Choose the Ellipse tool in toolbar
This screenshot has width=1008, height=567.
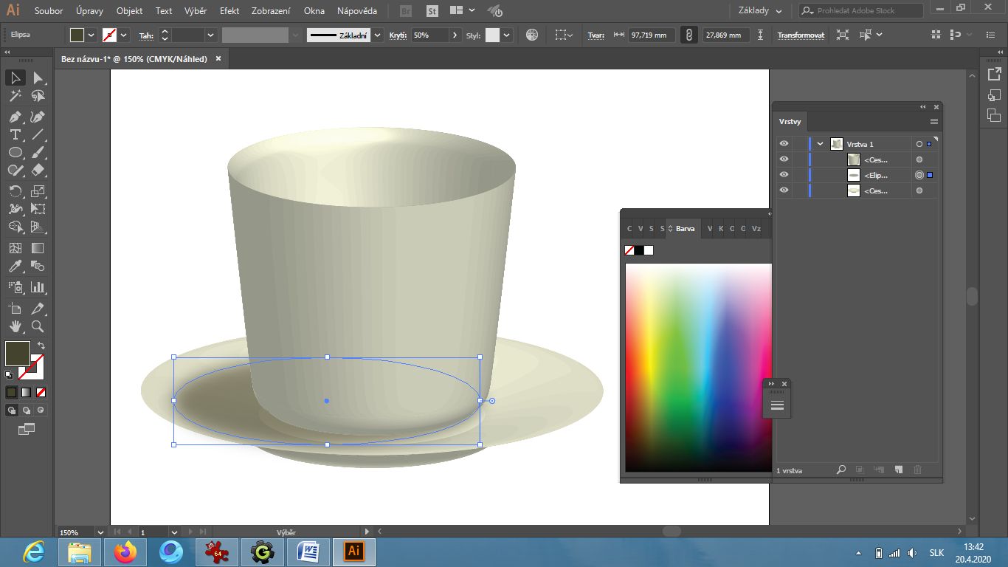click(x=15, y=153)
